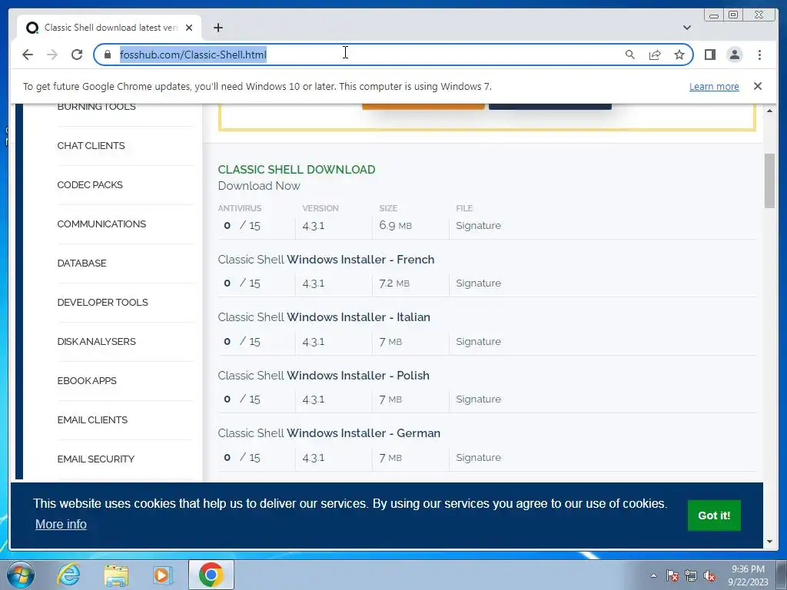Click antivirus result 0/15 for French installer
The height and width of the screenshot is (590, 787).
[x=242, y=283]
